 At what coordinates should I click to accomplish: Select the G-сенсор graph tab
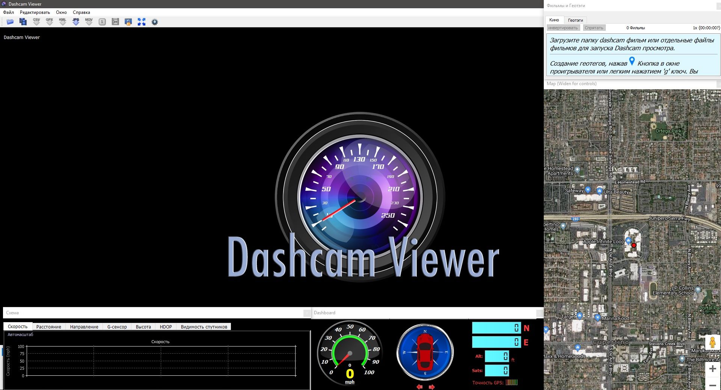[117, 327]
